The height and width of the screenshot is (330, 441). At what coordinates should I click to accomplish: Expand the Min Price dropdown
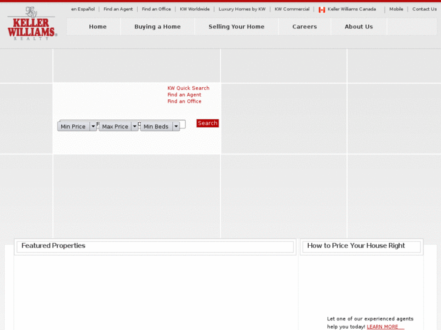(77, 127)
